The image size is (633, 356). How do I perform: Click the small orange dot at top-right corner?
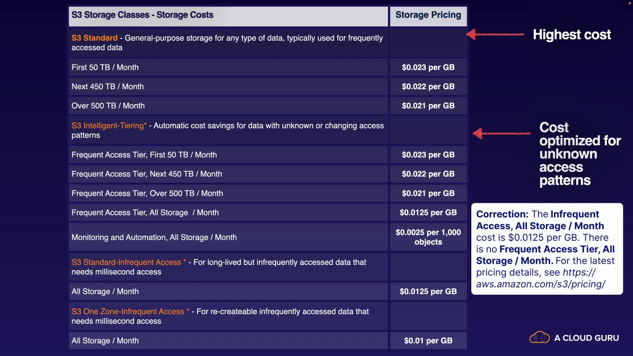[x=629, y=3]
